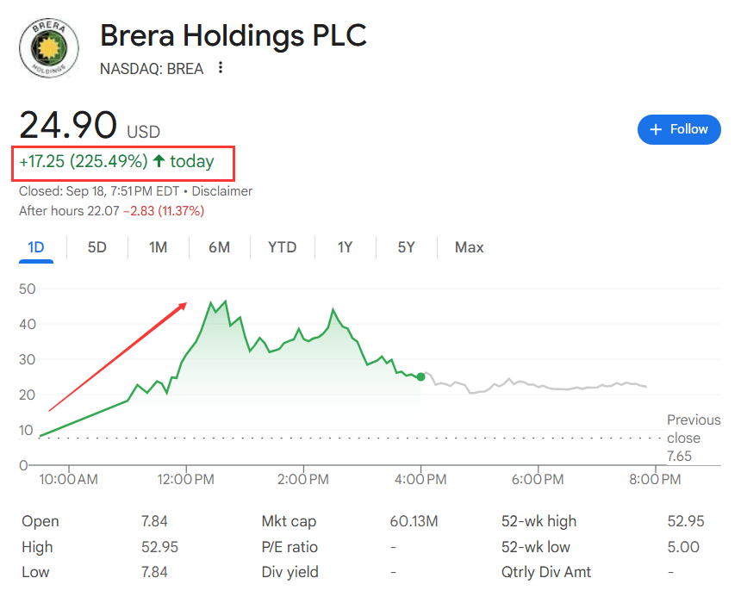Switch to the 5D chart range
741x603 pixels.
97,247
